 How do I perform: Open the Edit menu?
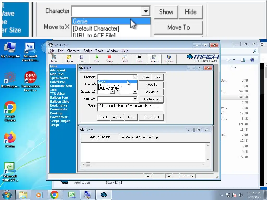click(x=60, y=51)
